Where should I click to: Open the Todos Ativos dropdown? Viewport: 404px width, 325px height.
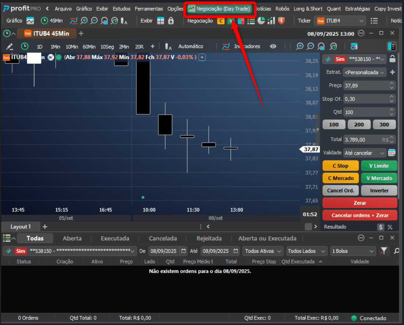click(263, 251)
